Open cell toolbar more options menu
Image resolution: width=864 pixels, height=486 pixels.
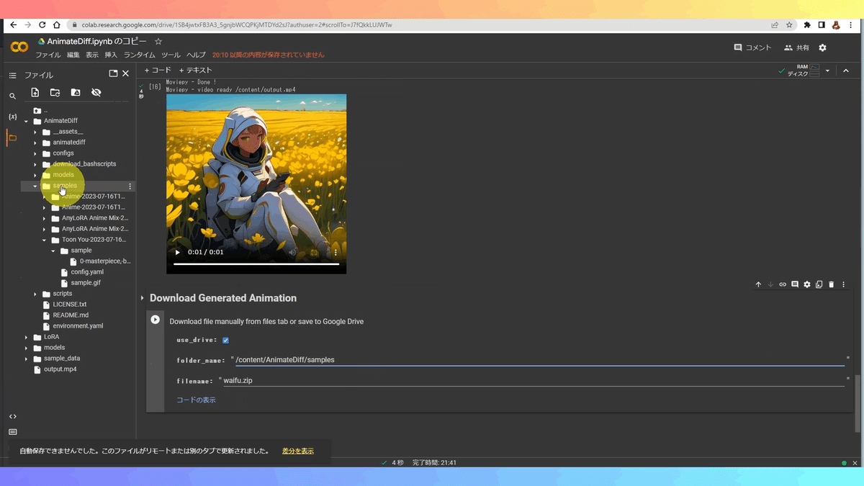click(x=844, y=284)
